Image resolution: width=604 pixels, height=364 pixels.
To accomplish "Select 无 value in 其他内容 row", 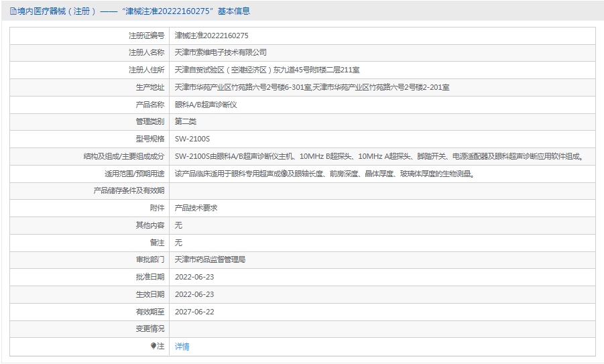I will pyautogui.click(x=178, y=225).
